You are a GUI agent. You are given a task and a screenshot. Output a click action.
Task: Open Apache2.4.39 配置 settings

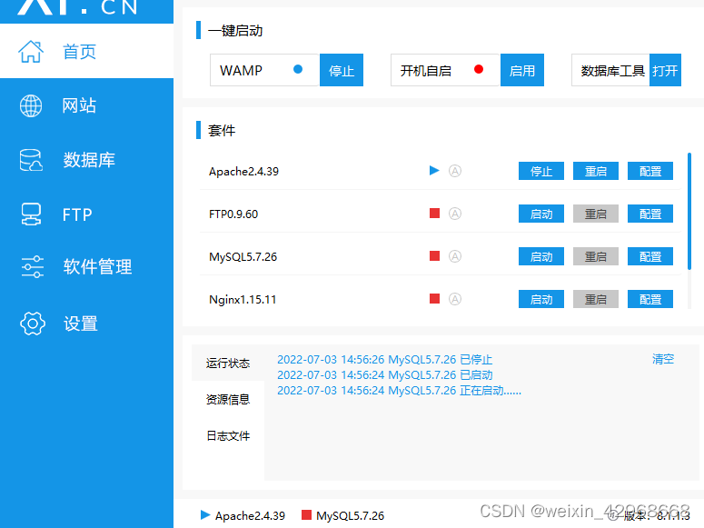(650, 171)
